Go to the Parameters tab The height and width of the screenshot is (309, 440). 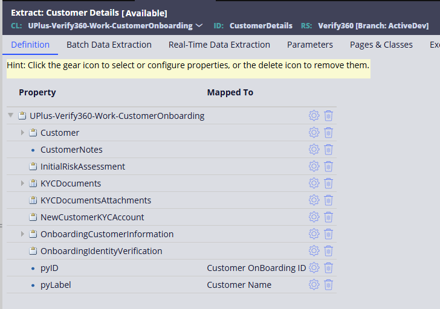pos(310,45)
